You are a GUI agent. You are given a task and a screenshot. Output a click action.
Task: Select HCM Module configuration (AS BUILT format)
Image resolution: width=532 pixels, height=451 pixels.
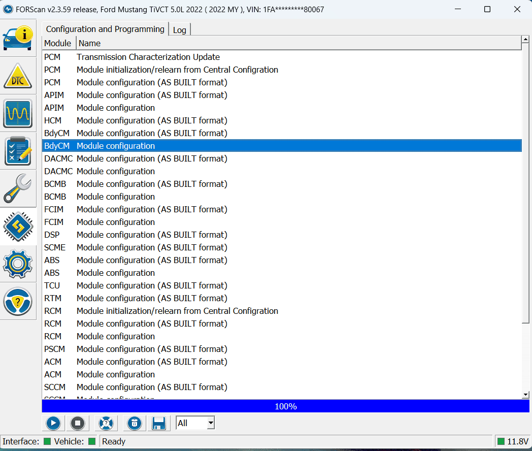click(282, 120)
